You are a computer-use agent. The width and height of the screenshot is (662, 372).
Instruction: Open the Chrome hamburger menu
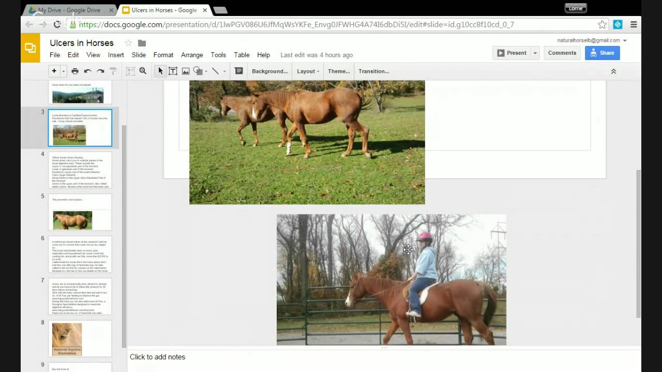634,24
